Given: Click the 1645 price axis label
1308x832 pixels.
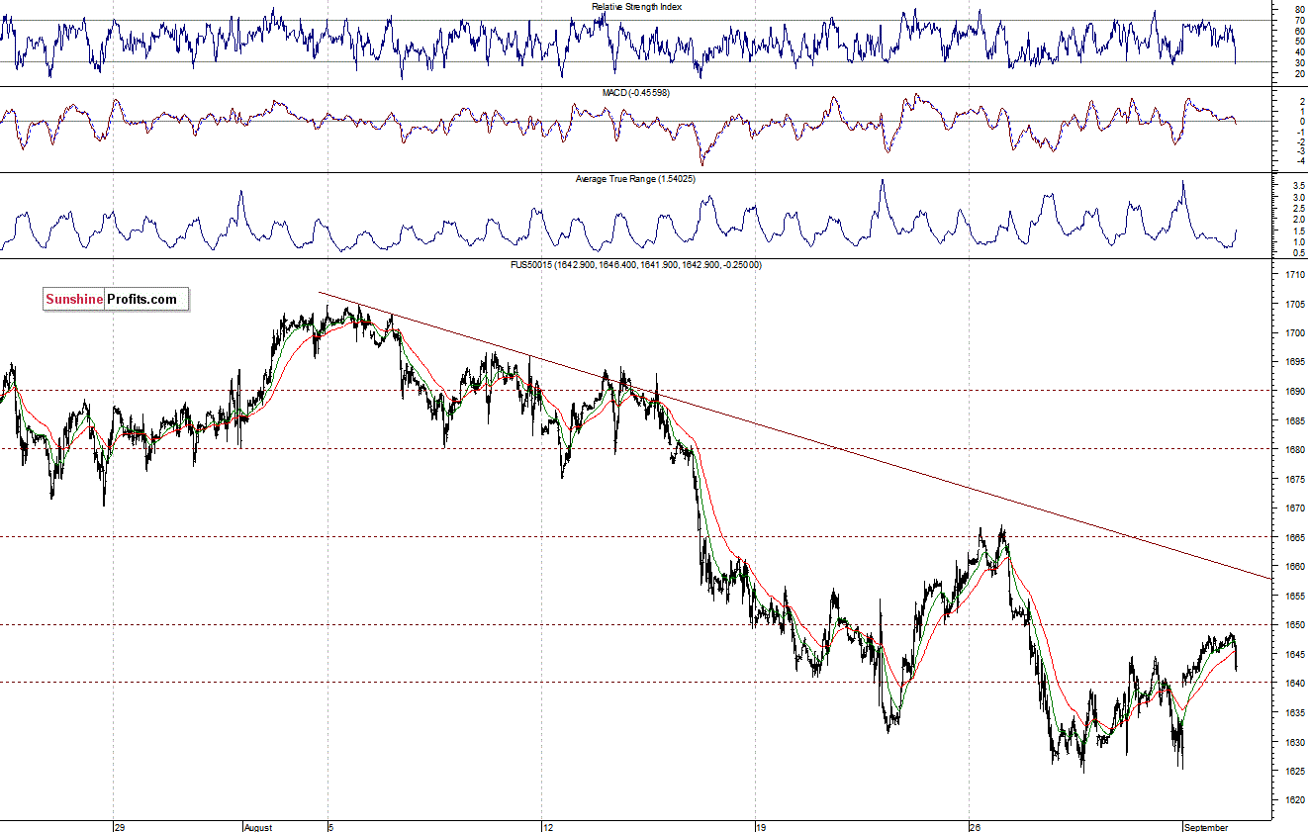Looking at the screenshot, I should tap(1293, 654).
